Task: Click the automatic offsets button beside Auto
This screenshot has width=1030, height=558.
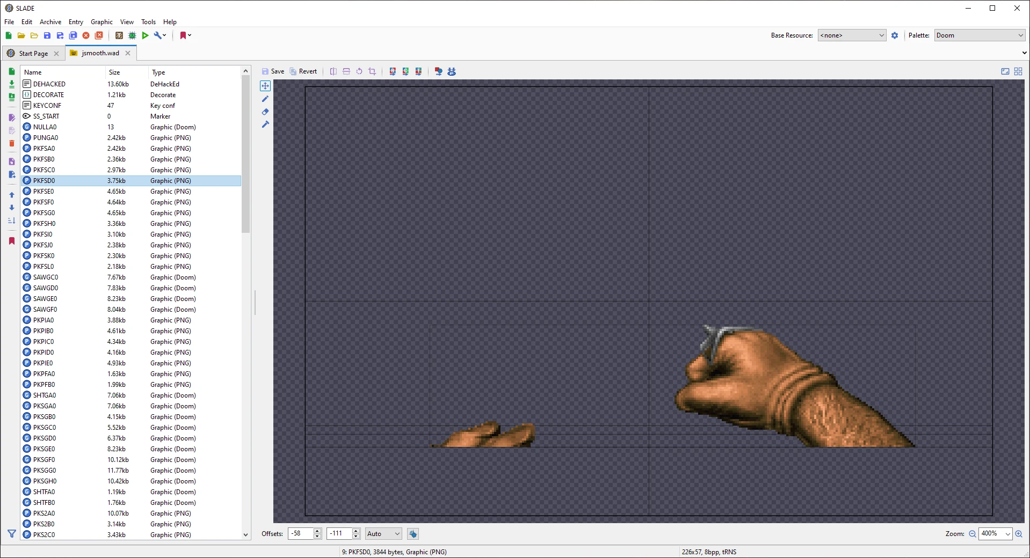Action: point(413,534)
